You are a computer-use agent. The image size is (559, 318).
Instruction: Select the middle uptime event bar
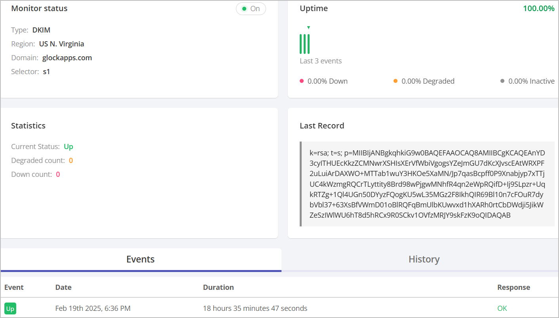(305, 44)
